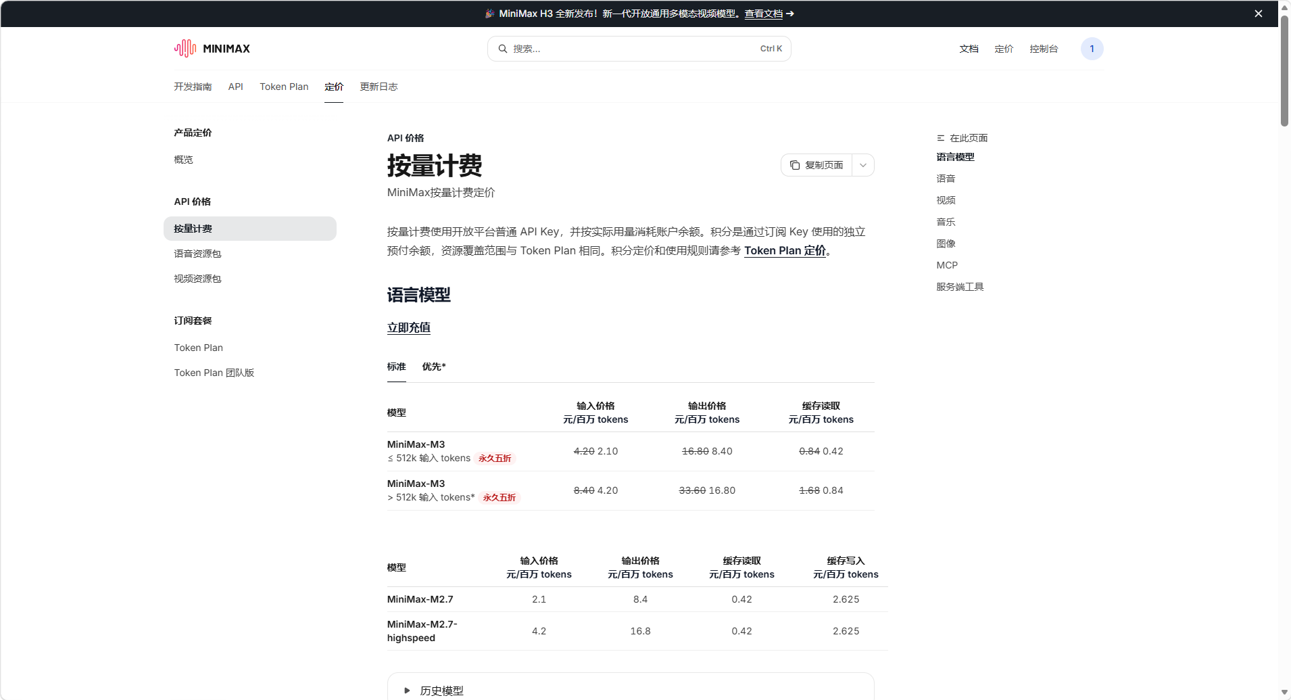Select the 定价 nav tab
1291x700 pixels.
pyautogui.click(x=334, y=87)
